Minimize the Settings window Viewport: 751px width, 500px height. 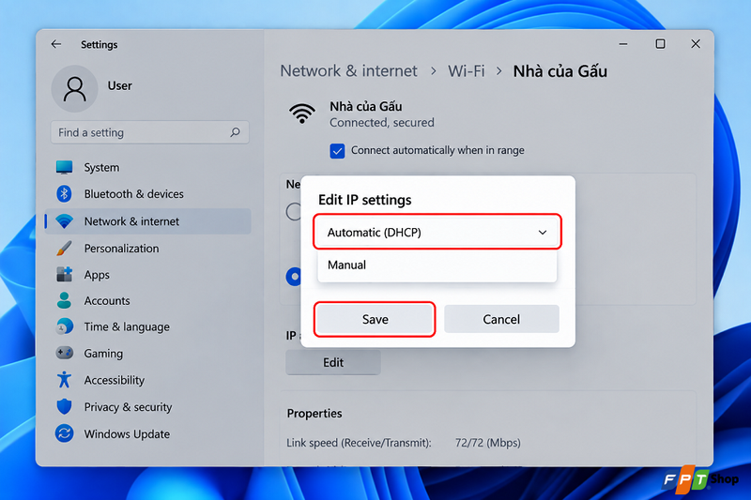(623, 44)
